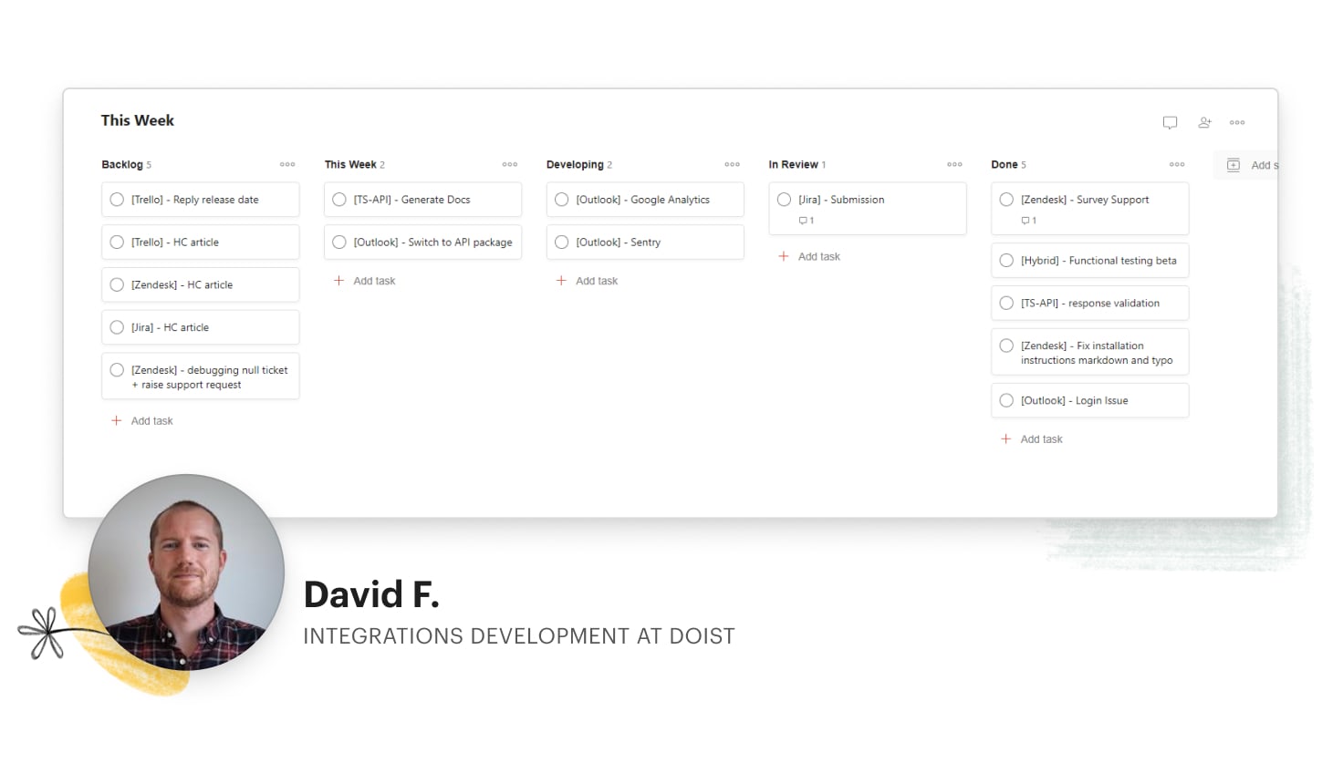The width and height of the screenshot is (1343, 784).
Task: Click the share/invite collaborator icon
Action: [x=1204, y=121]
